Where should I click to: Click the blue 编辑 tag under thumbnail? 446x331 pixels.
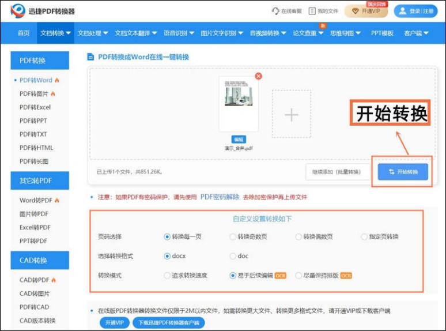[x=238, y=140]
